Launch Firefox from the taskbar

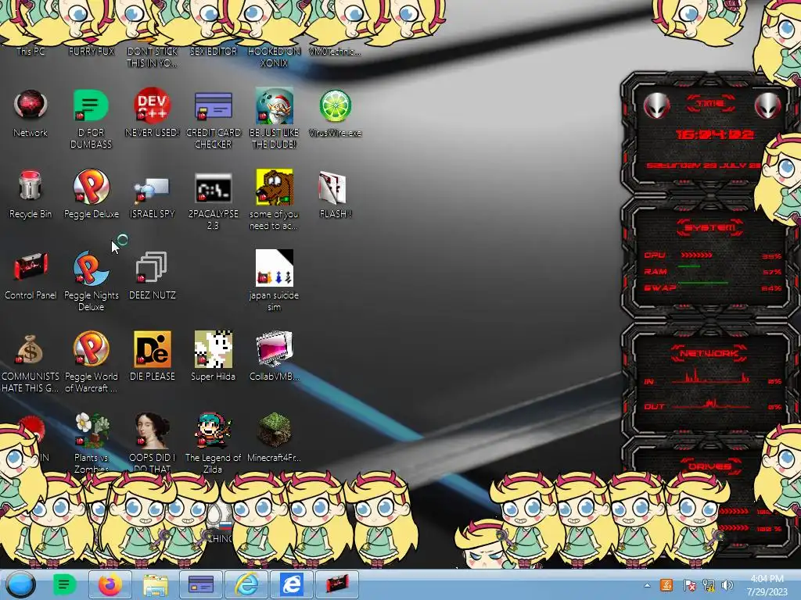[x=110, y=584]
